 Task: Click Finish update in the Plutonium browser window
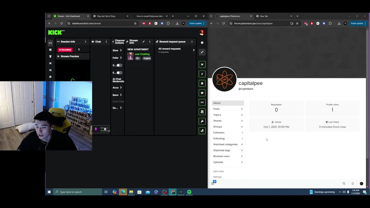(x=357, y=23)
